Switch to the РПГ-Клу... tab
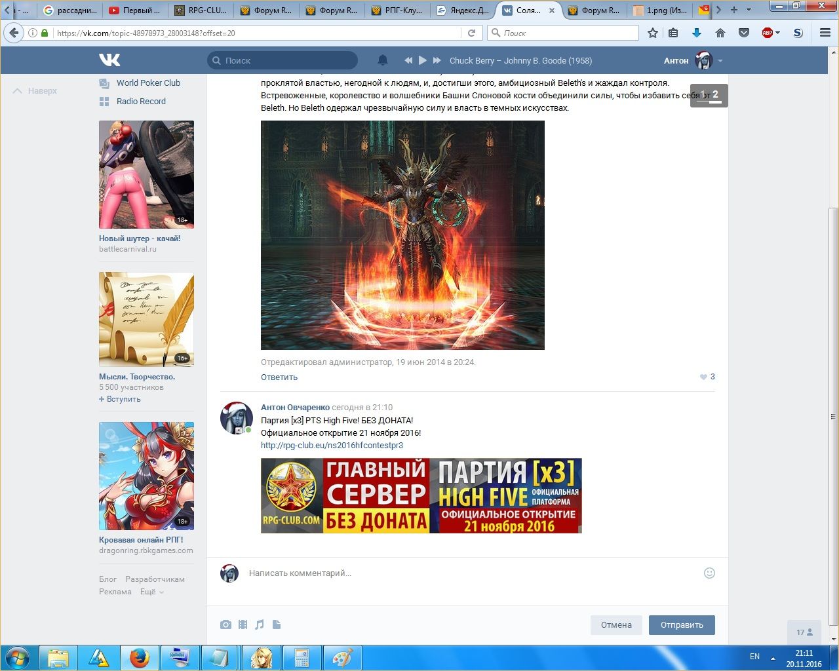Screen dimensions: 839x671 (x=397, y=10)
